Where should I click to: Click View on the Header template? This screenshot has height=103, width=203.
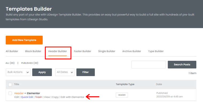click(47, 97)
